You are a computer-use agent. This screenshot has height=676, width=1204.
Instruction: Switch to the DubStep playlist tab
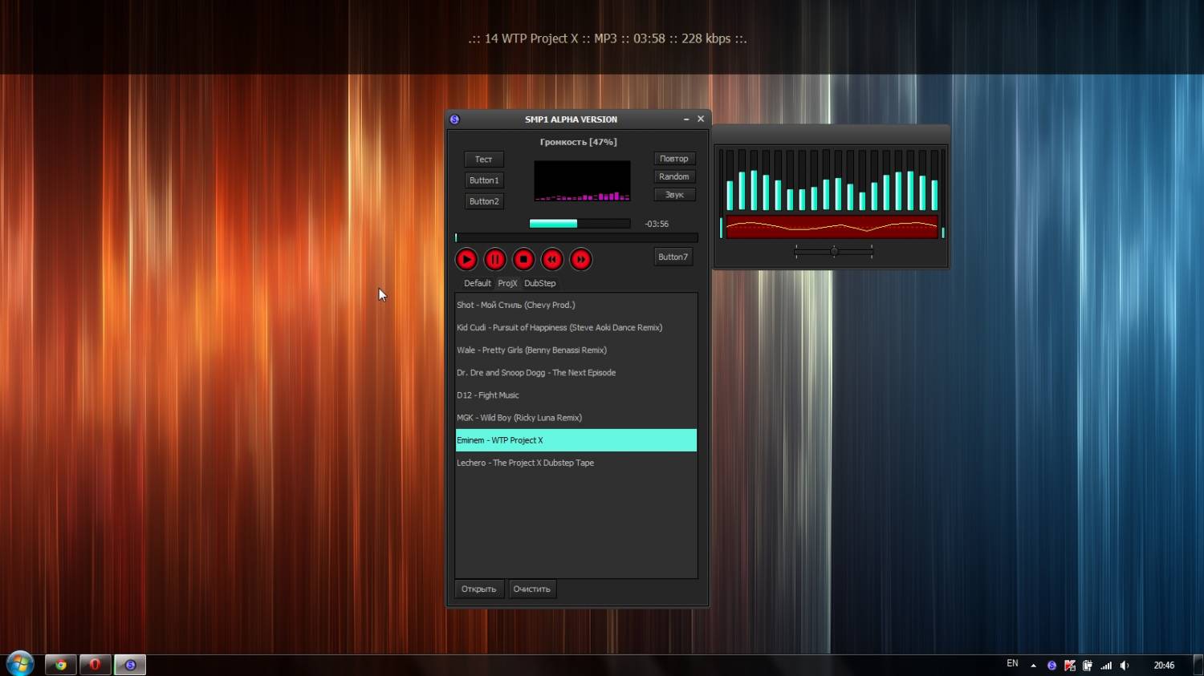(540, 283)
